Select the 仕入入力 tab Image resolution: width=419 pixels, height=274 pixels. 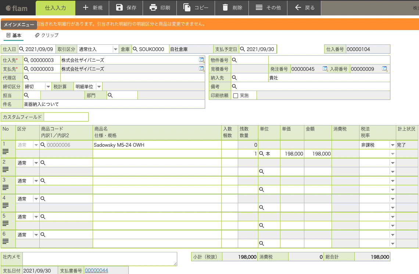click(55, 8)
